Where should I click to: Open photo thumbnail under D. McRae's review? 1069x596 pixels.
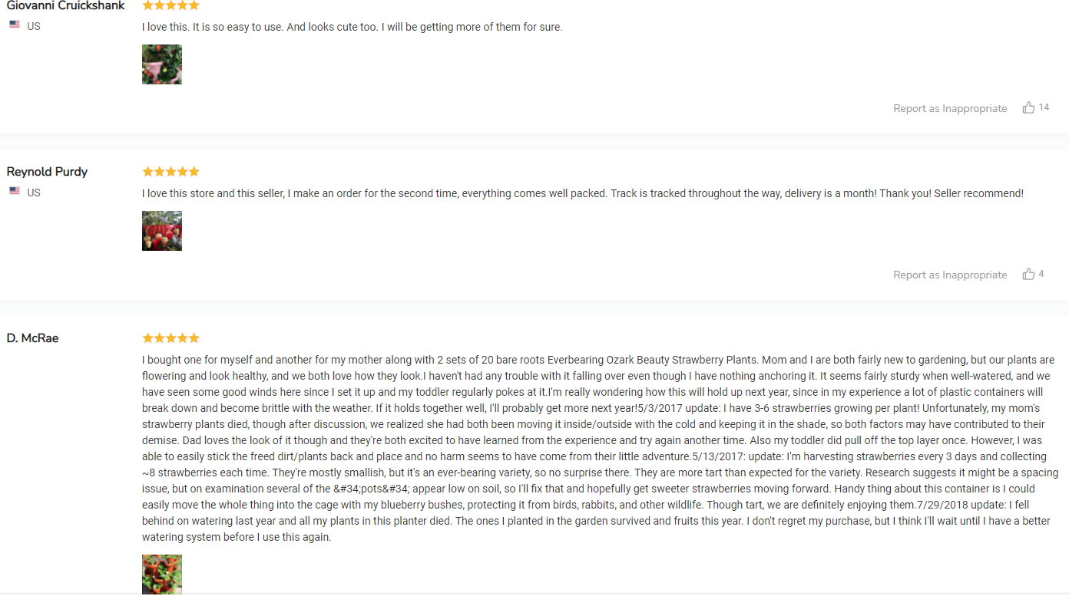point(162,575)
